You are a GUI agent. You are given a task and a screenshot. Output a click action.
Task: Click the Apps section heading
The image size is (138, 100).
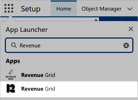pyautogui.click(x=13, y=61)
